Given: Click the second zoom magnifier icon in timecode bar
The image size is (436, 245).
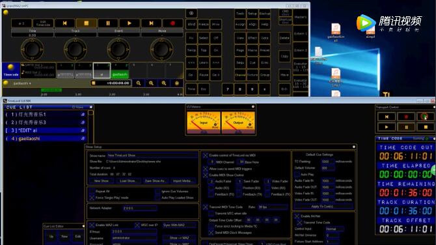Looking at the screenshot, I should tap(151, 83).
